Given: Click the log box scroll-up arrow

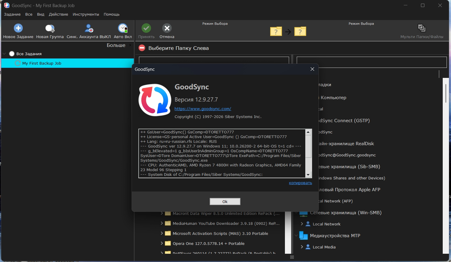Looking at the screenshot, I should coord(308,132).
